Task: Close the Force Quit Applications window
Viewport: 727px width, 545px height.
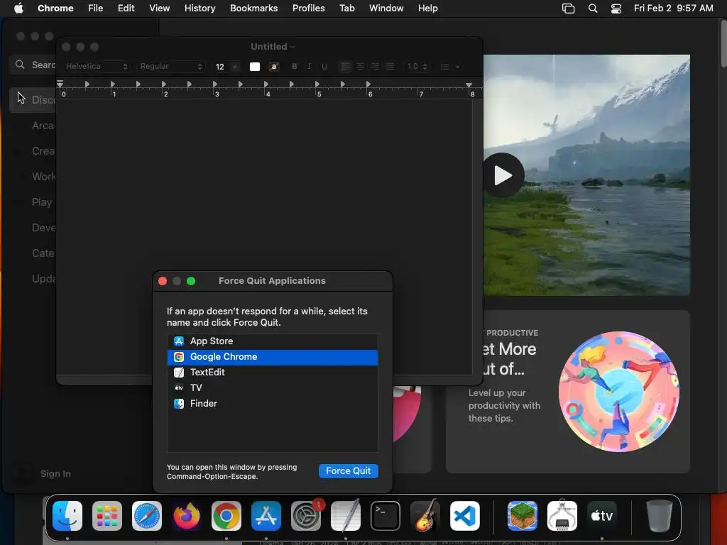Action: click(163, 281)
